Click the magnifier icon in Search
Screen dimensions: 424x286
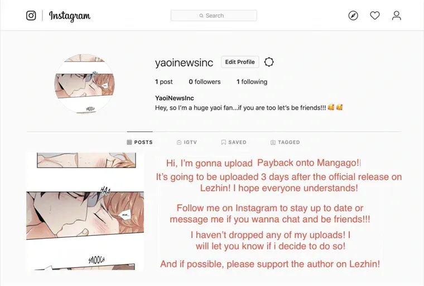coord(201,16)
